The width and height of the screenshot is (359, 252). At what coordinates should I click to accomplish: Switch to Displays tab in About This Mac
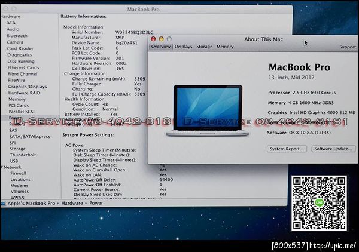coord(183,47)
